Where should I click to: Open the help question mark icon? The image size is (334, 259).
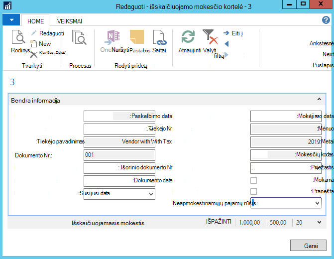[326, 20]
